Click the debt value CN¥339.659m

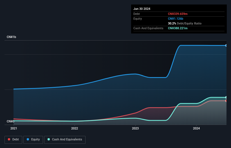[178, 14]
